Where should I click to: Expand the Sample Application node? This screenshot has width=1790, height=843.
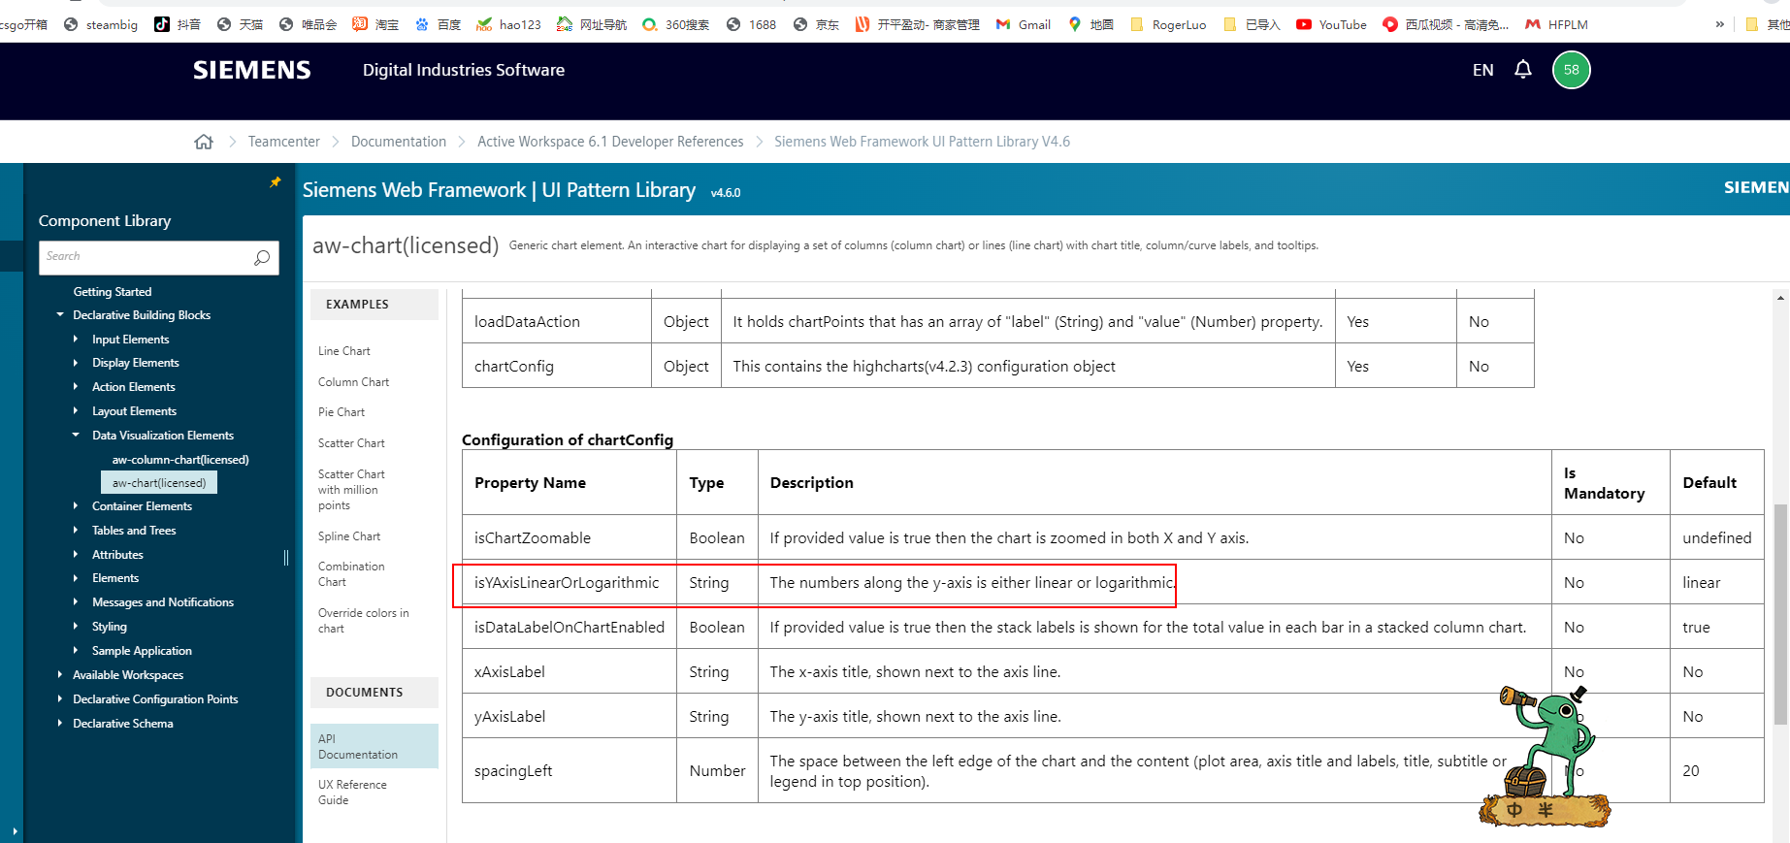[76, 651]
